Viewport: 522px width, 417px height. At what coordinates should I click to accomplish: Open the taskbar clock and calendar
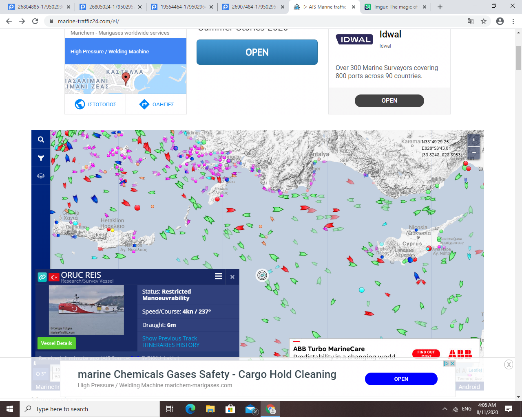click(x=487, y=409)
